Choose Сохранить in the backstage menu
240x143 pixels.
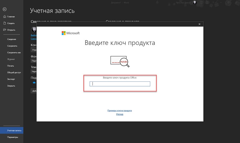point(12,46)
